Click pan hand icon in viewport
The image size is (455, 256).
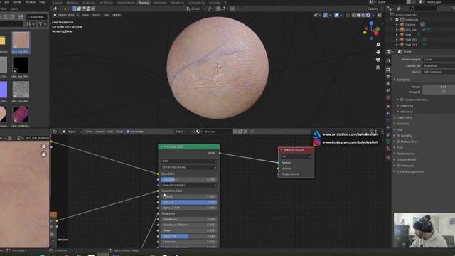coord(378,52)
